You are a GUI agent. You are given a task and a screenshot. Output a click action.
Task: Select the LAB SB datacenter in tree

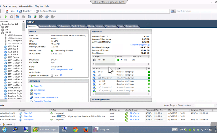[x=8, y=33]
